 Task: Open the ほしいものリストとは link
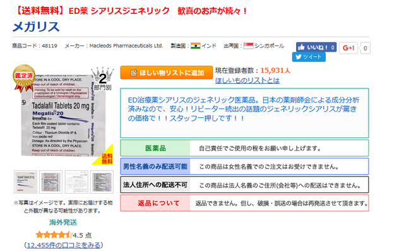247,81
